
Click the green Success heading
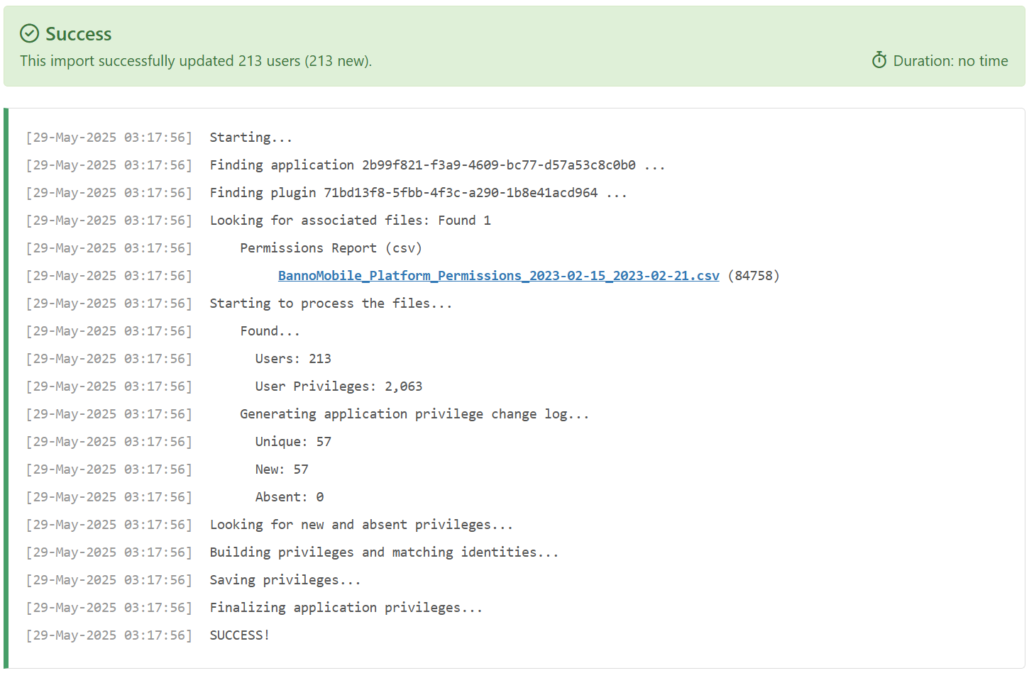point(78,34)
